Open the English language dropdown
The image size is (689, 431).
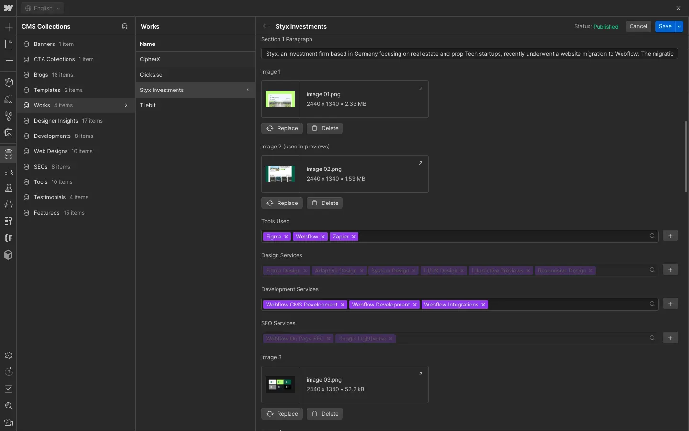point(42,8)
